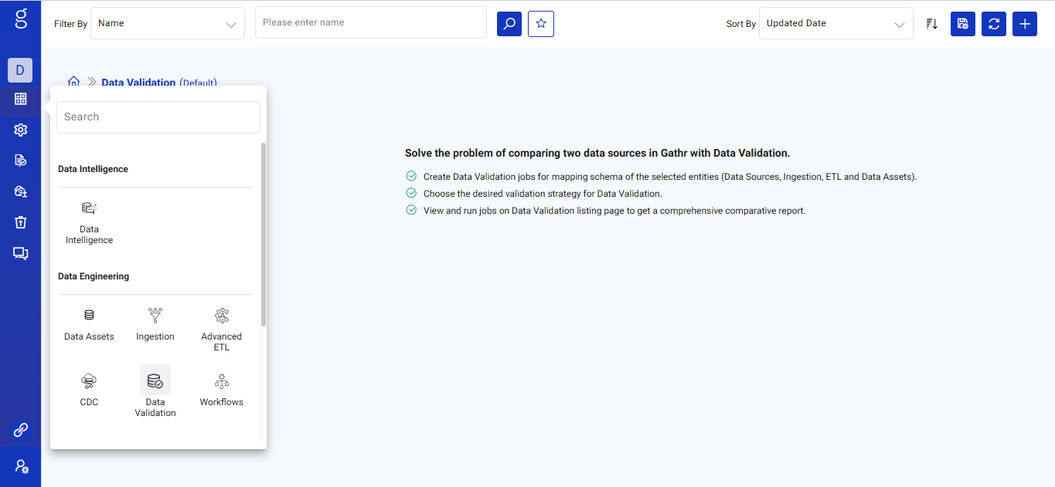Open the Advanced ETL module
The height and width of the screenshot is (487, 1055).
[x=222, y=330]
